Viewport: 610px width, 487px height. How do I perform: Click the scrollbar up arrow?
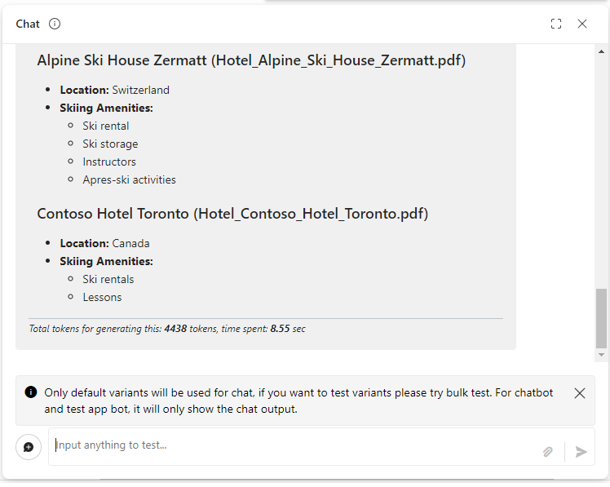[x=601, y=51]
